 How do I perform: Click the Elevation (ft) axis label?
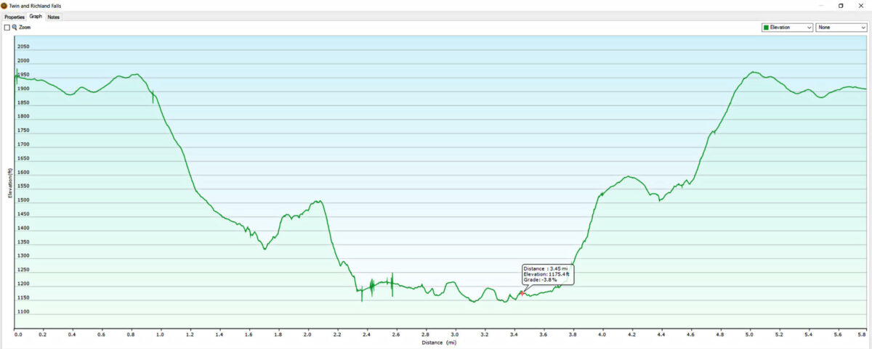(x=10, y=184)
